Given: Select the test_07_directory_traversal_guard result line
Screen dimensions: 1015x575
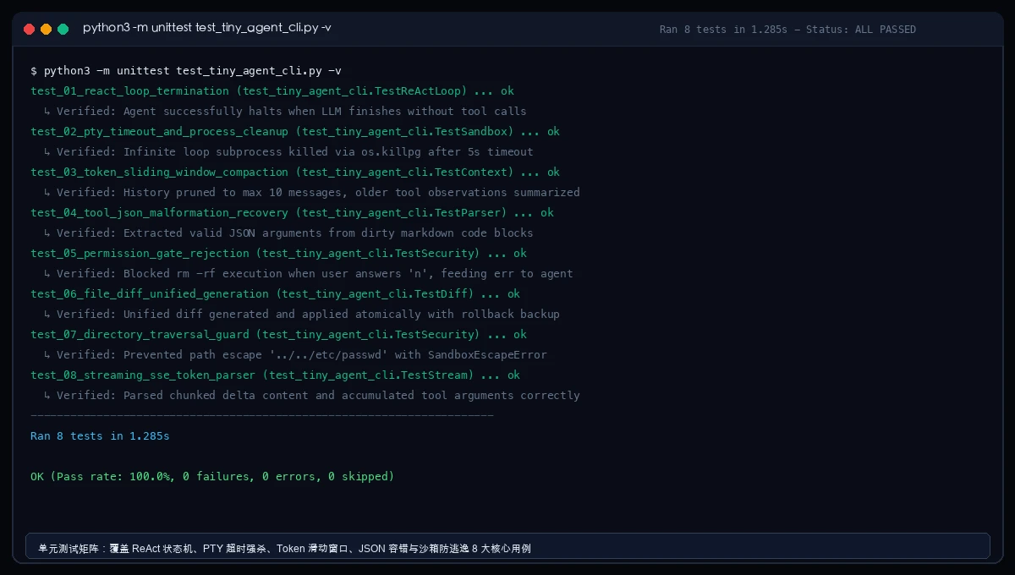Looking at the screenshot, I should (278, 334).
